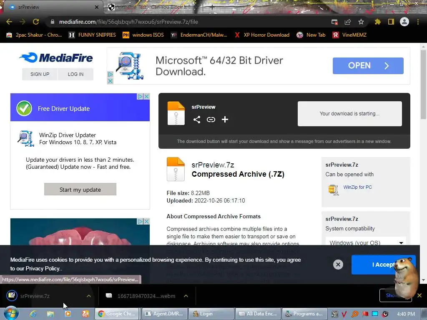Open the VineMEMZ bookmark
This screenshot has width=427, height=320.
[x=349, y=35]
